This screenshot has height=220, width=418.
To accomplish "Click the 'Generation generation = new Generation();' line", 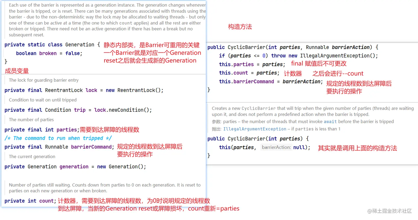I will pyautogui.click(x=75, y=167).
